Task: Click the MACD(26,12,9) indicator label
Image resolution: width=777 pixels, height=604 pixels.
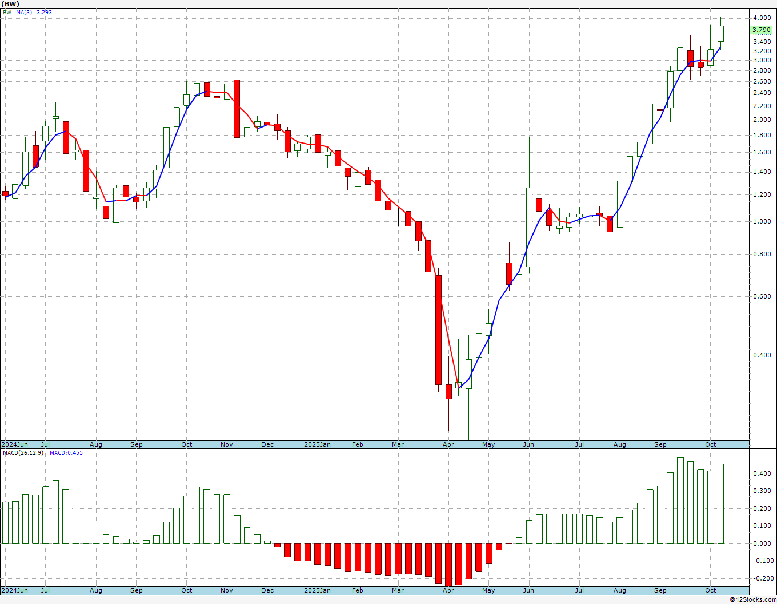Action: point(23,452)
